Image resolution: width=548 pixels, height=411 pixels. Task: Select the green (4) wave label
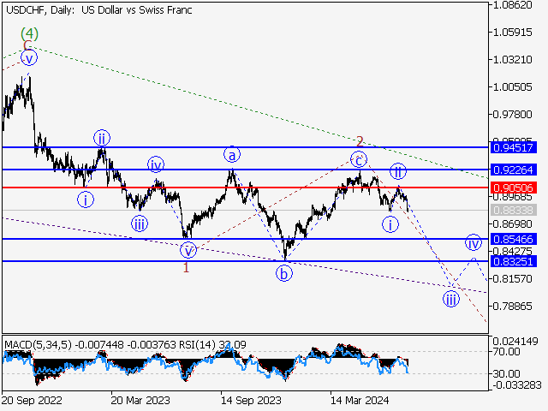(x=29, y=33)
